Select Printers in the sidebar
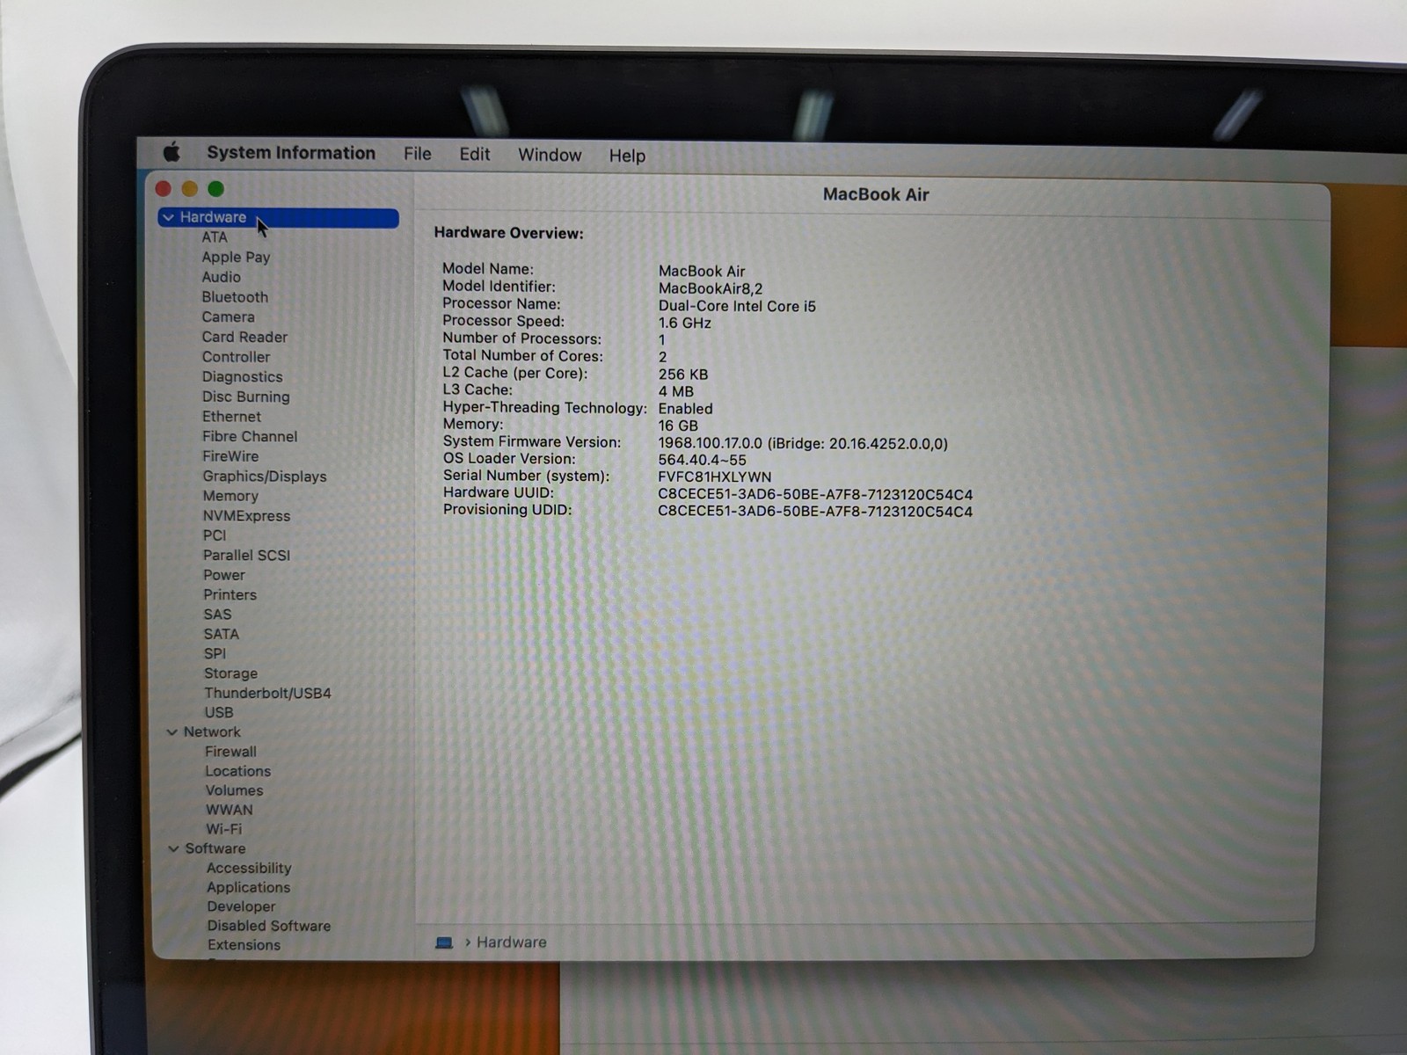Viewport: 1407px width, 1055px height. pyautogui.click(x=230, y=595)
